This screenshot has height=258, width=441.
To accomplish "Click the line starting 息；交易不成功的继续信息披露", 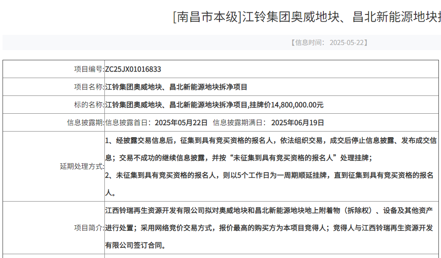I will tap(239, 158).
